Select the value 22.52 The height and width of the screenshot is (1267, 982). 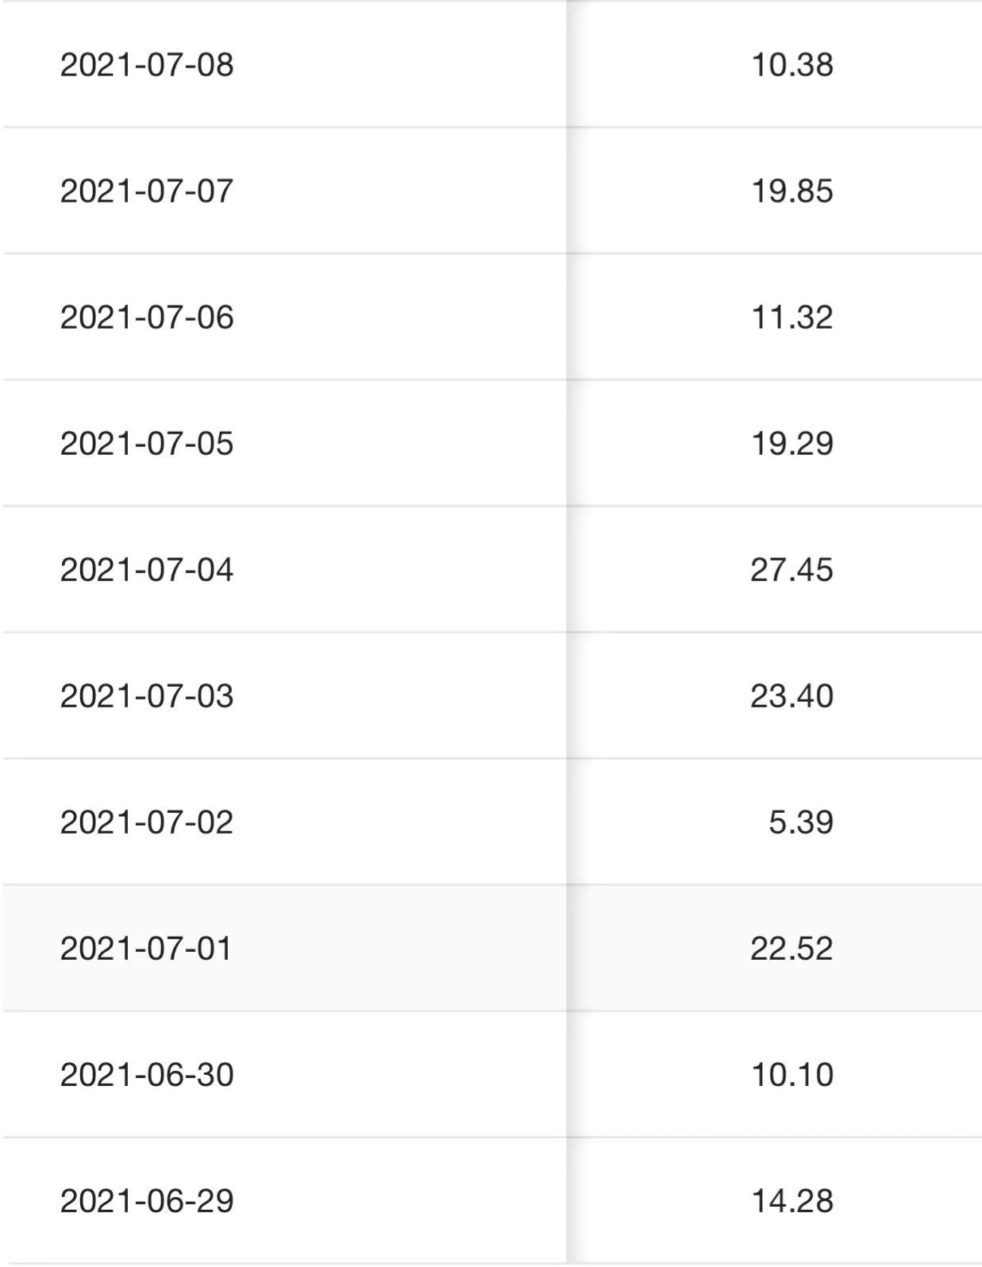pos(791,948)
